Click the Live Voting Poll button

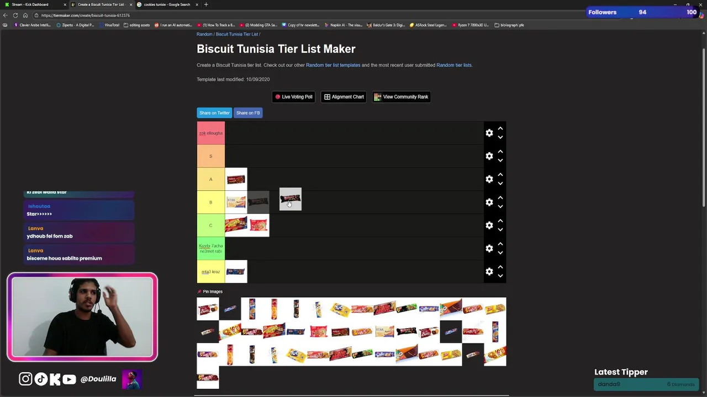point(294,97)
